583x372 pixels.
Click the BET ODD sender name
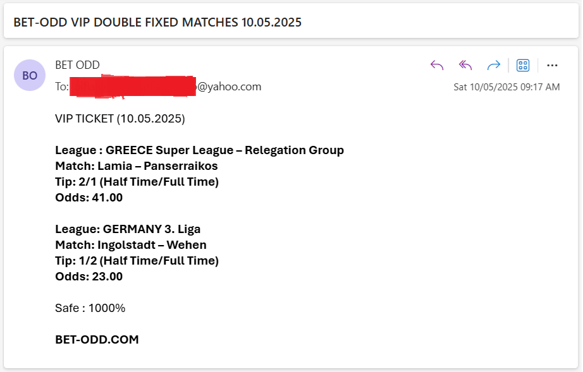pos(77,65)
